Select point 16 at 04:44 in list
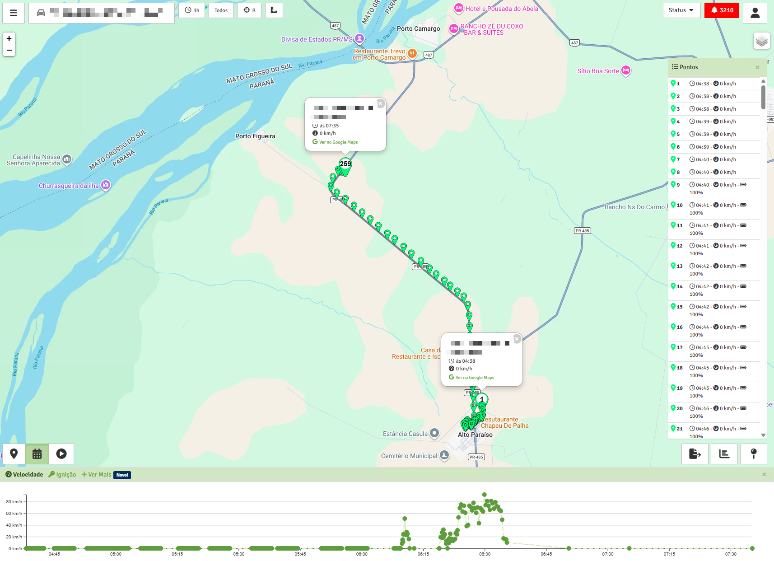 pyautogui.click(x=714, y=331)
